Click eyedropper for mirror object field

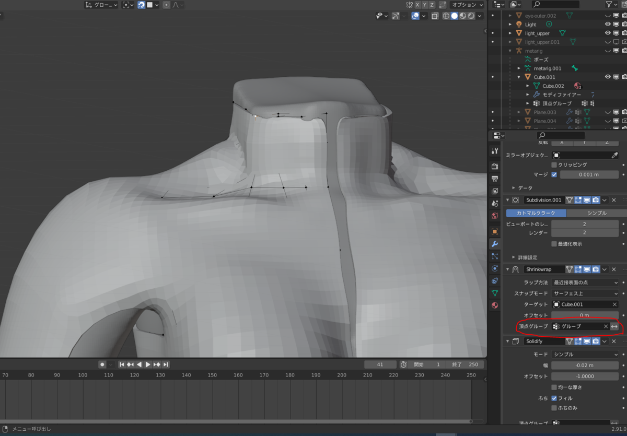tap(614, 155)
